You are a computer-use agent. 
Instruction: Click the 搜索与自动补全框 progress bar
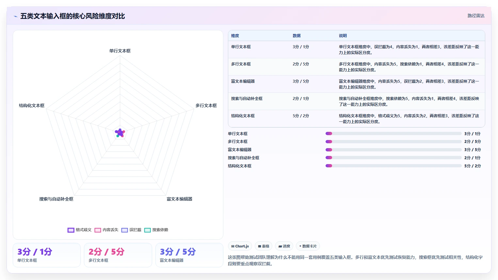click(394, 158)
